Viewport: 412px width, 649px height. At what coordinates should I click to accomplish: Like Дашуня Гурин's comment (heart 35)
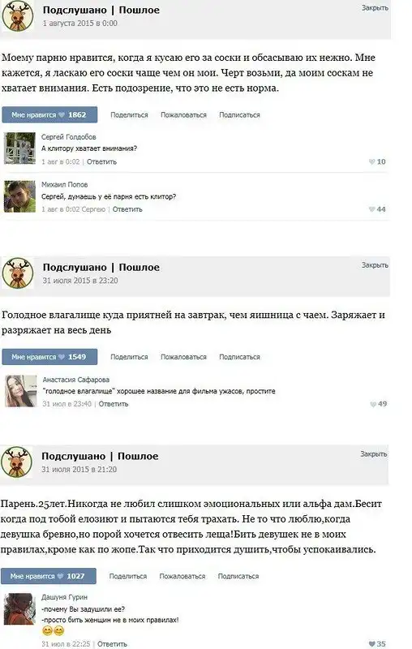(x=377, y=644)
